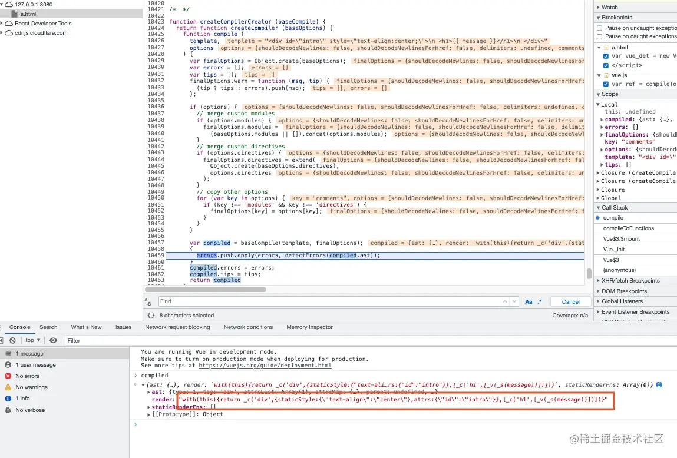Screen dimensions: 677x458
Task: Toggle Pause on caught exceptions checkbox
Action: (599, 36)
